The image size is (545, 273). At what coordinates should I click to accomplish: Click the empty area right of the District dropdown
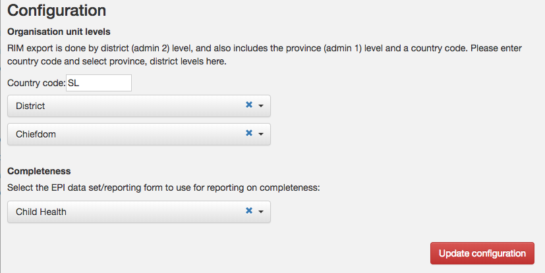pyautogui.click(x=407, y=106)
